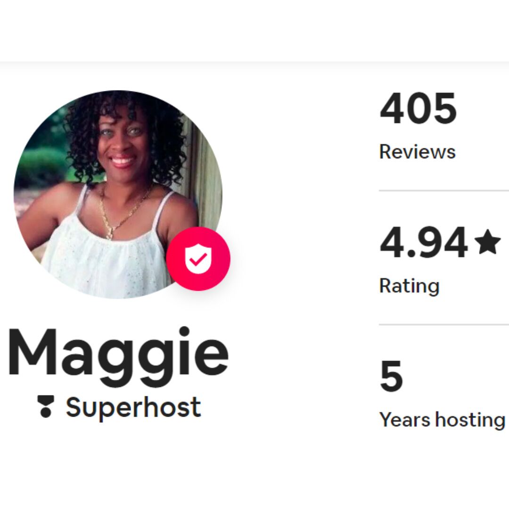Click the Years hosting label
Viewport: 509px width, 509px height.
pos(443,420)
